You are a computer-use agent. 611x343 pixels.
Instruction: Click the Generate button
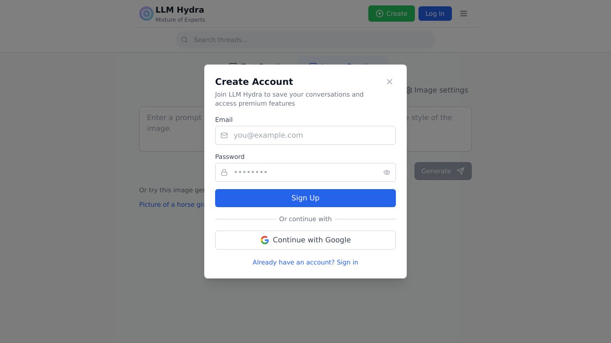click(443, 171)
